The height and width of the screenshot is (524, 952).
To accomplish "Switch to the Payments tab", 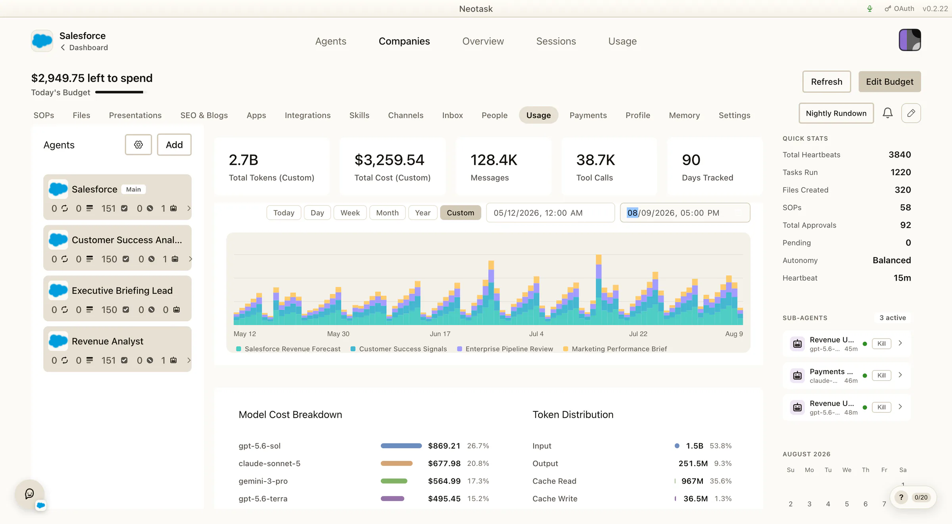I will (588, 115).
